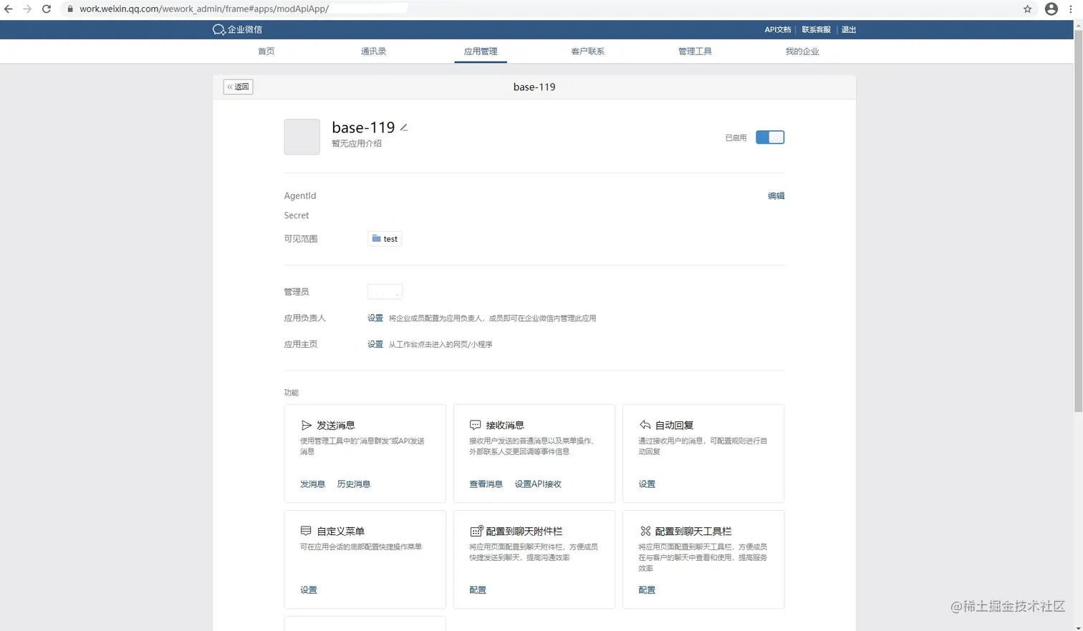The image size is (1083, 631).
Task: Open the 客户联系 tab
Action: pyautogui.click(x=587, y=51)
